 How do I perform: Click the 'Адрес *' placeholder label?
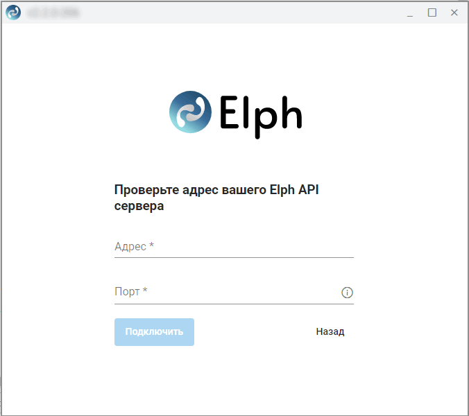[x=134, y=246]
